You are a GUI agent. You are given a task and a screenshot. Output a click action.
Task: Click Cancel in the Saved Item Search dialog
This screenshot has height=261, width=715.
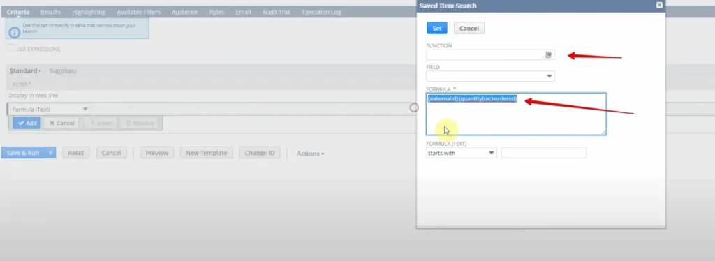pos(469,28)
